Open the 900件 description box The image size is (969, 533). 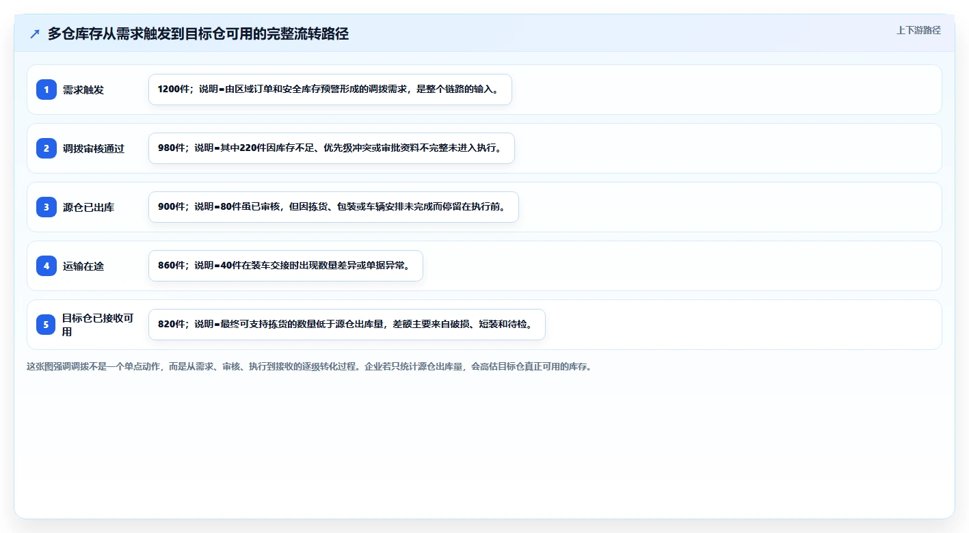pyautogui.click(x=334, y=207)
